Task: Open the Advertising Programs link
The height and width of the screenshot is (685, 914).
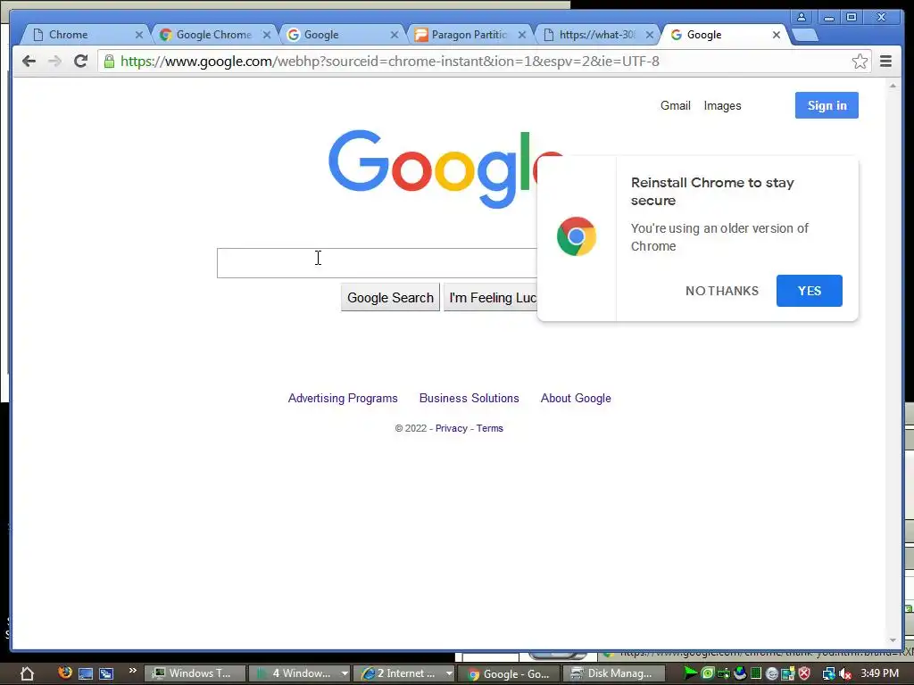Action: [343, 399]
